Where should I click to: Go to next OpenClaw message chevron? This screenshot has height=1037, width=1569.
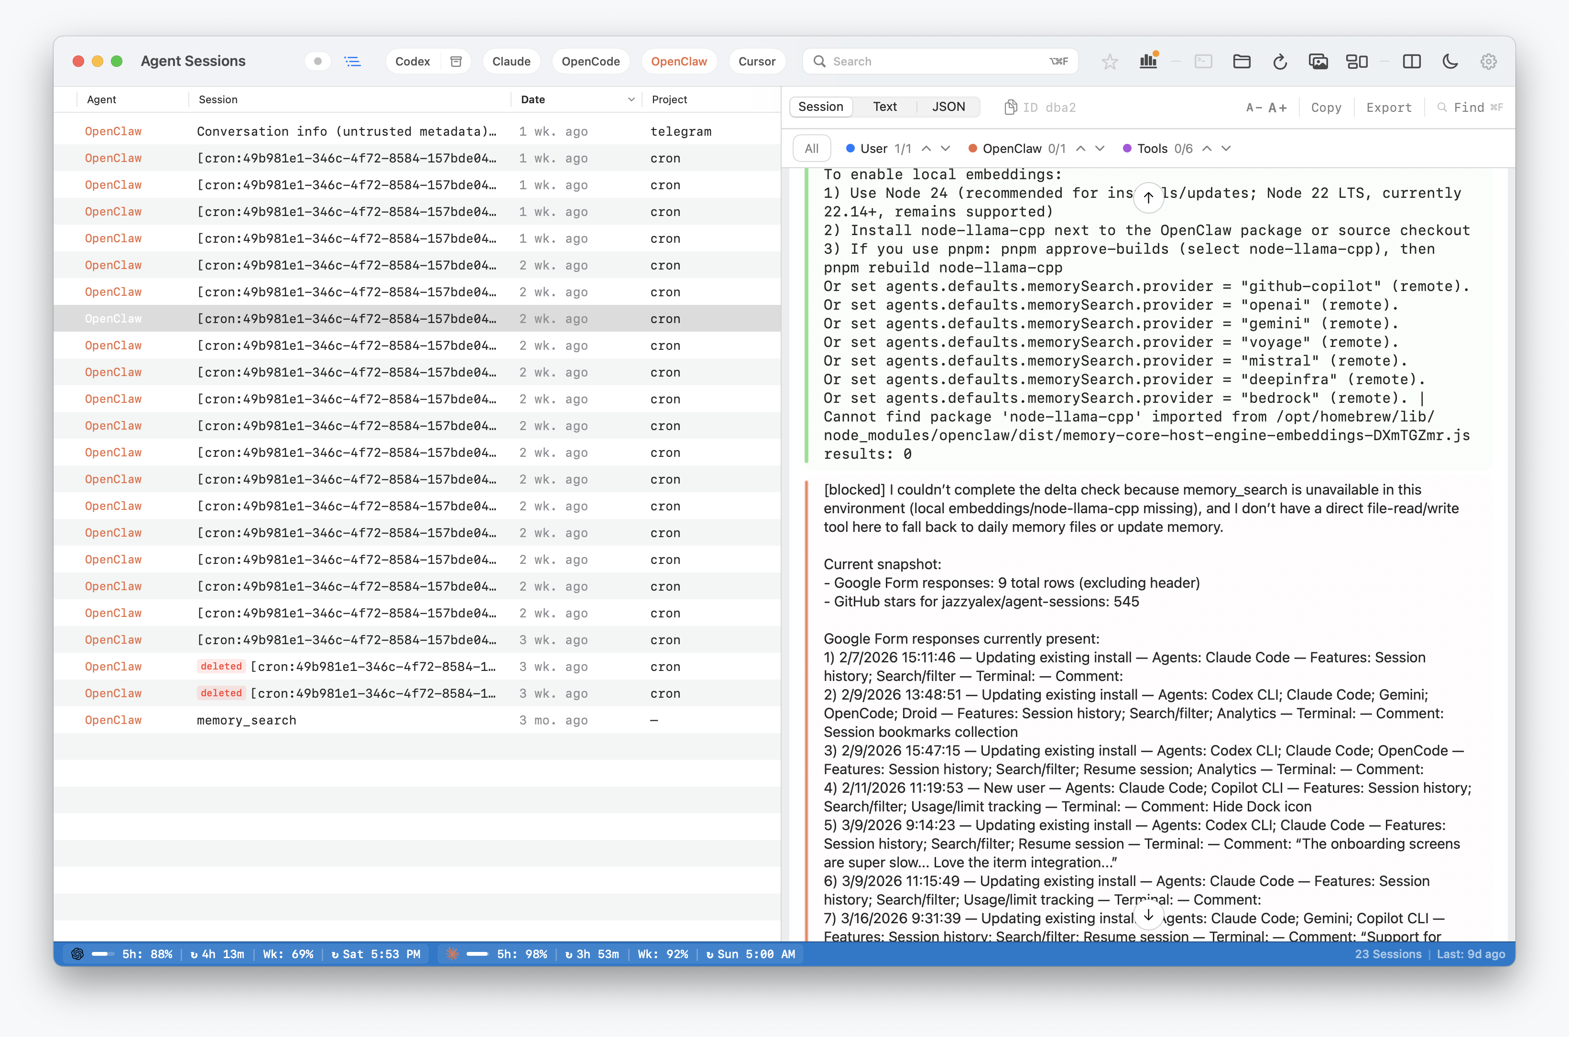point(1100,149)
